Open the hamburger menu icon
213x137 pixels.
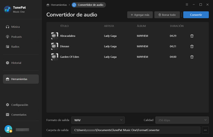click(x=187, y=5)
